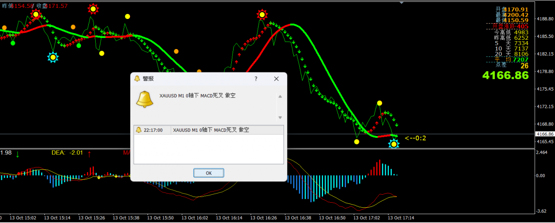The width and height of the screenshot is (555, 223).
Task: Click the 点差 26 spread value
Action: (x=524, y=65)
